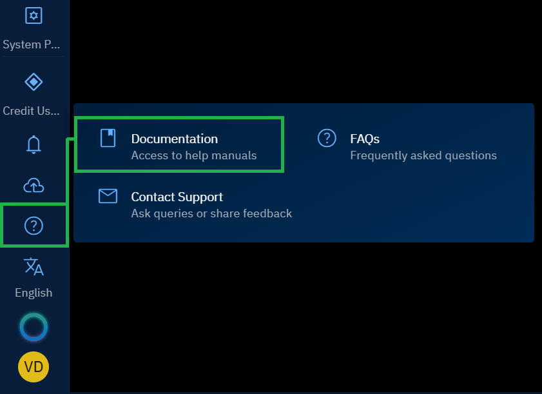
Task: Choose the Contact Support title
Action: tap(177, 197)
